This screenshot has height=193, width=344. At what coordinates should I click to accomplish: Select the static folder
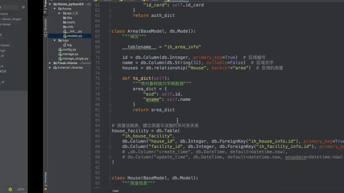click(71, 22)
